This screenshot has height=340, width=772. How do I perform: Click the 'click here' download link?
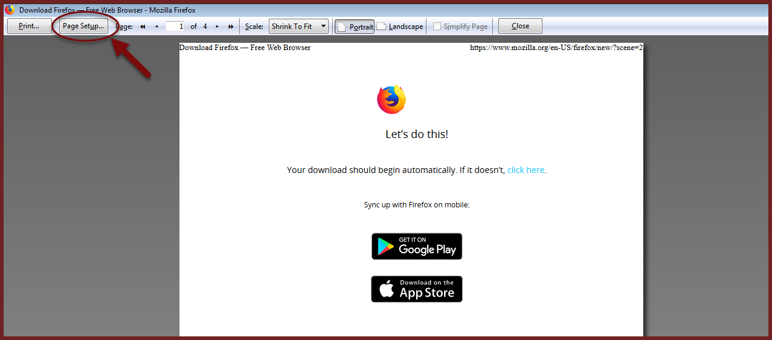(526, 170)
